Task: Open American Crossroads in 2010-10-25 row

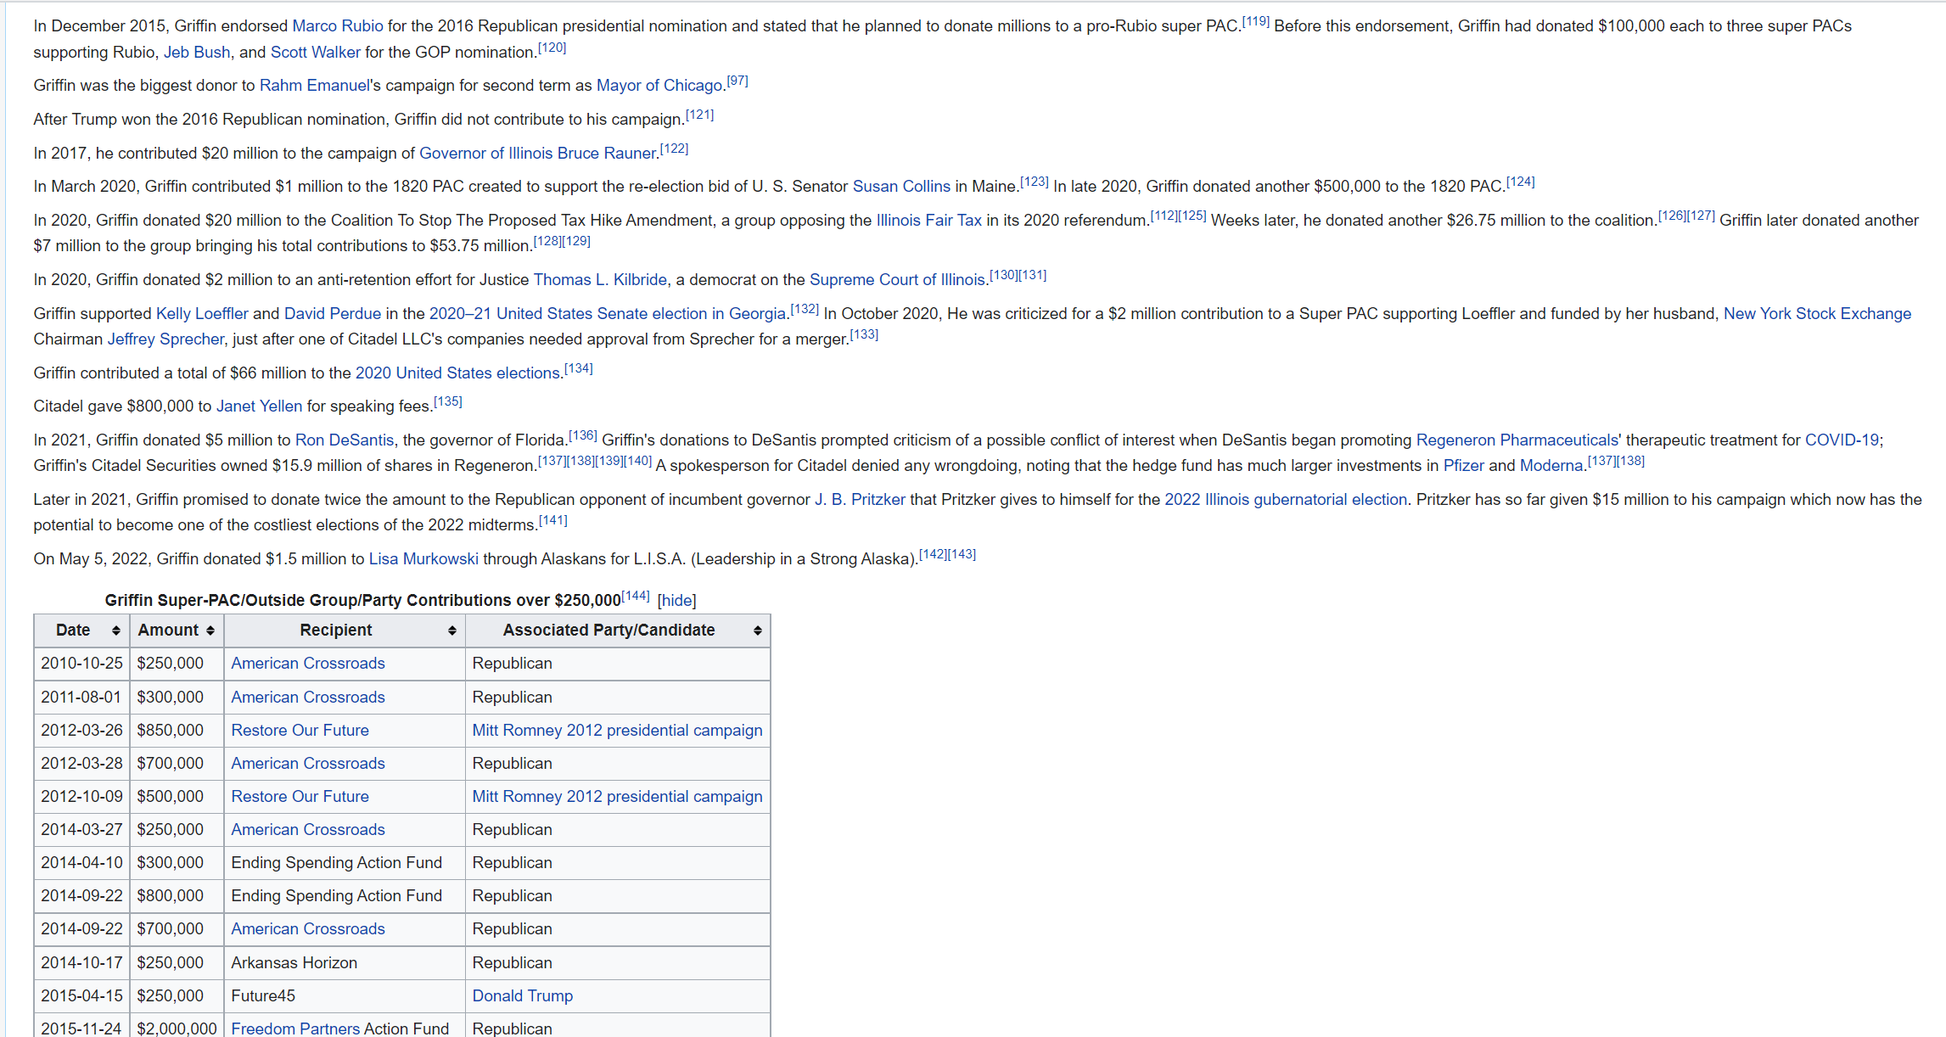Action: pos(308,664)
